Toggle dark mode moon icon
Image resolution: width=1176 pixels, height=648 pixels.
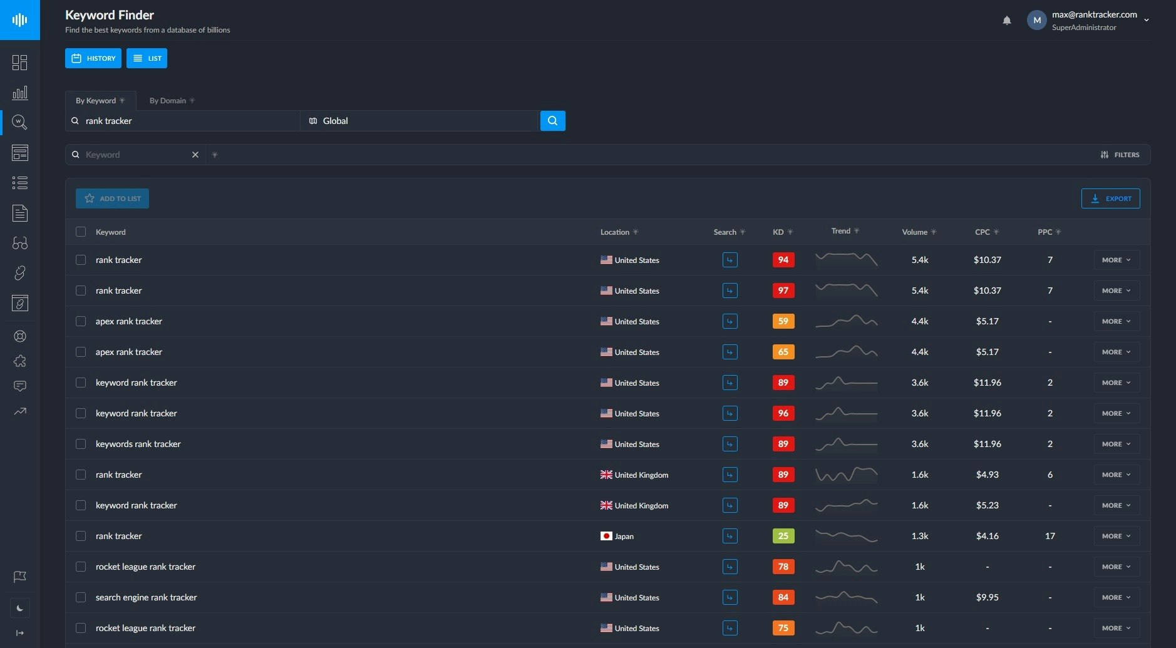(20, 608)
